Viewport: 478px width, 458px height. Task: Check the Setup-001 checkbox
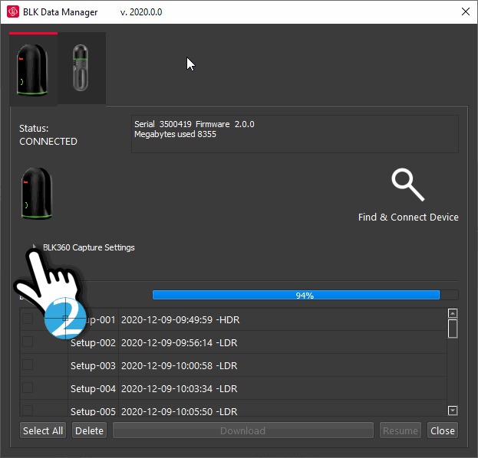tap(28, 319)
